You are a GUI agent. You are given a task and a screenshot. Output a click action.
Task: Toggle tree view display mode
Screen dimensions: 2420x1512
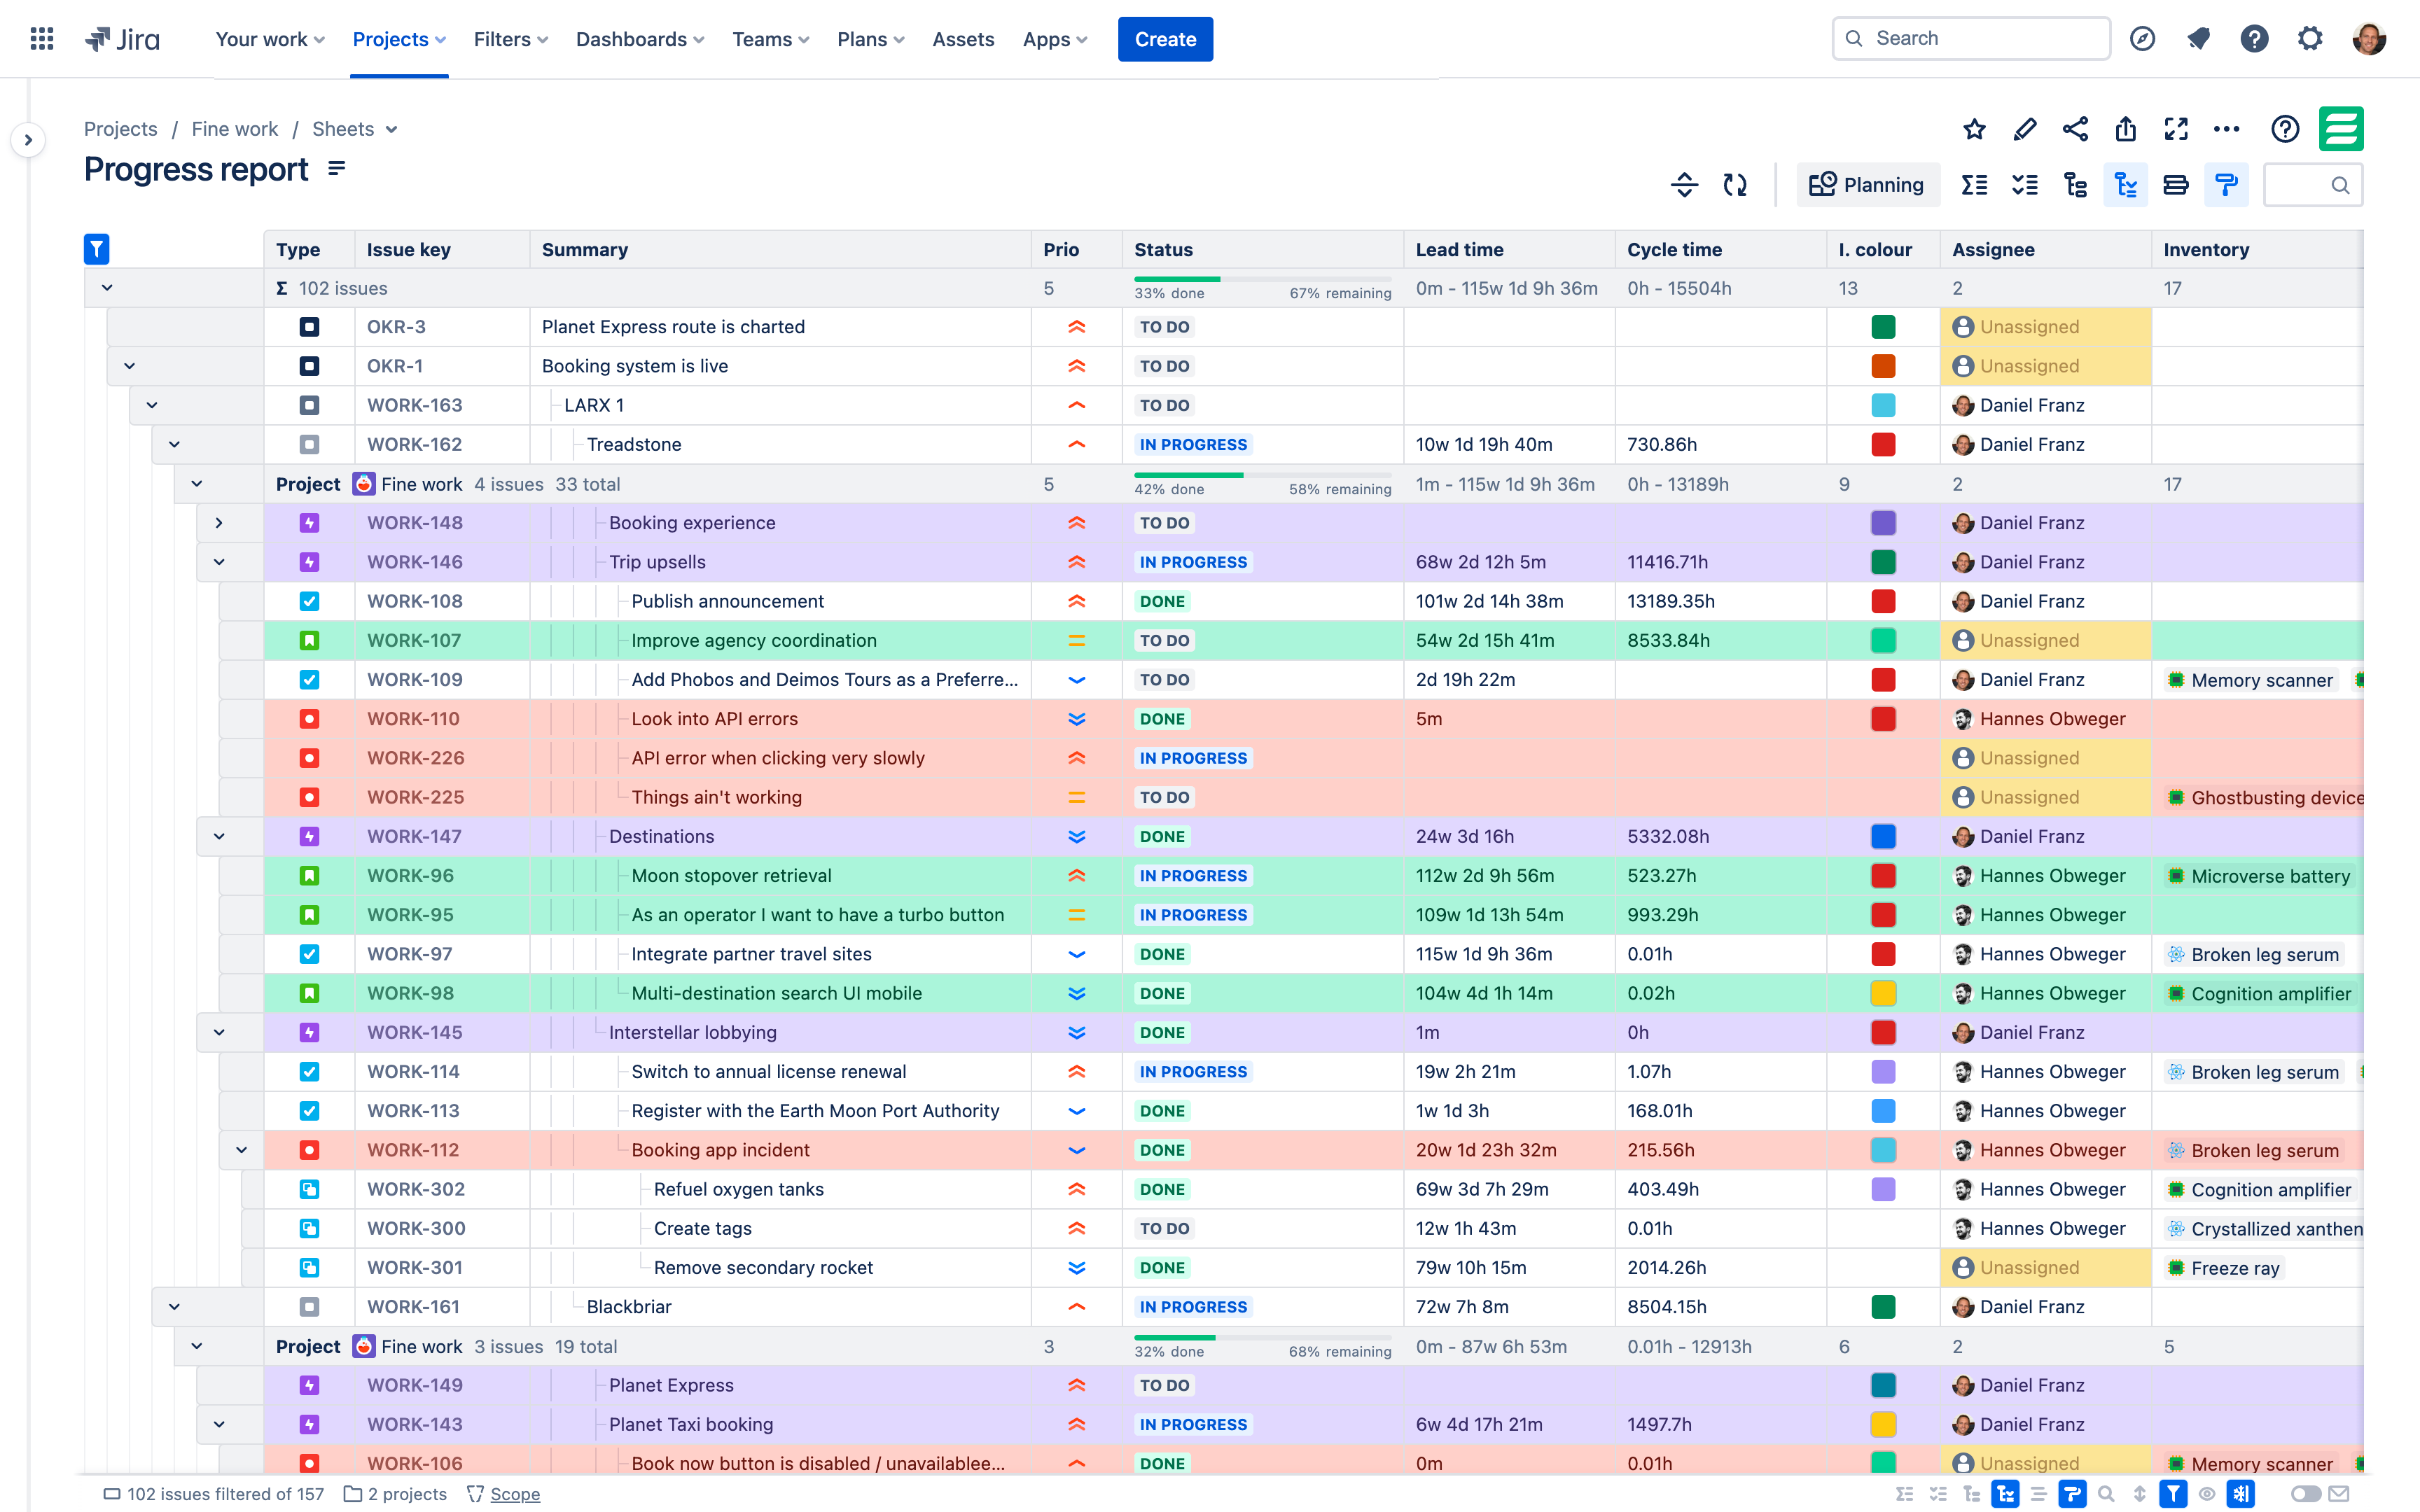2126,184
